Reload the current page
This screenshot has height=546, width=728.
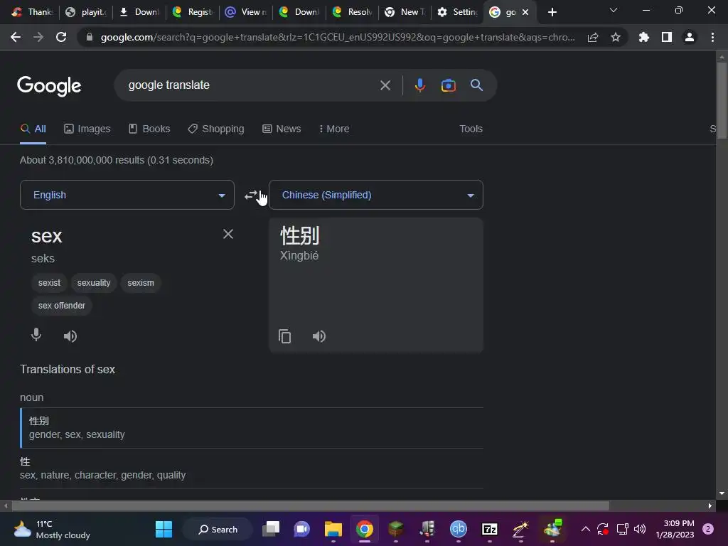pyautogui.click(x=61, y=37)
